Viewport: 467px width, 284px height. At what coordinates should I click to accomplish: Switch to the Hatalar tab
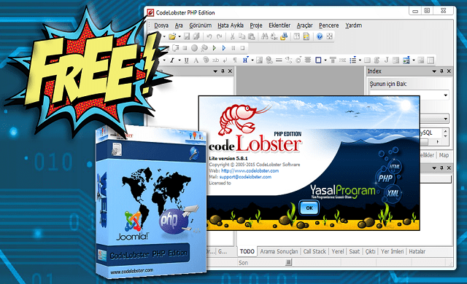pos(417,252)
